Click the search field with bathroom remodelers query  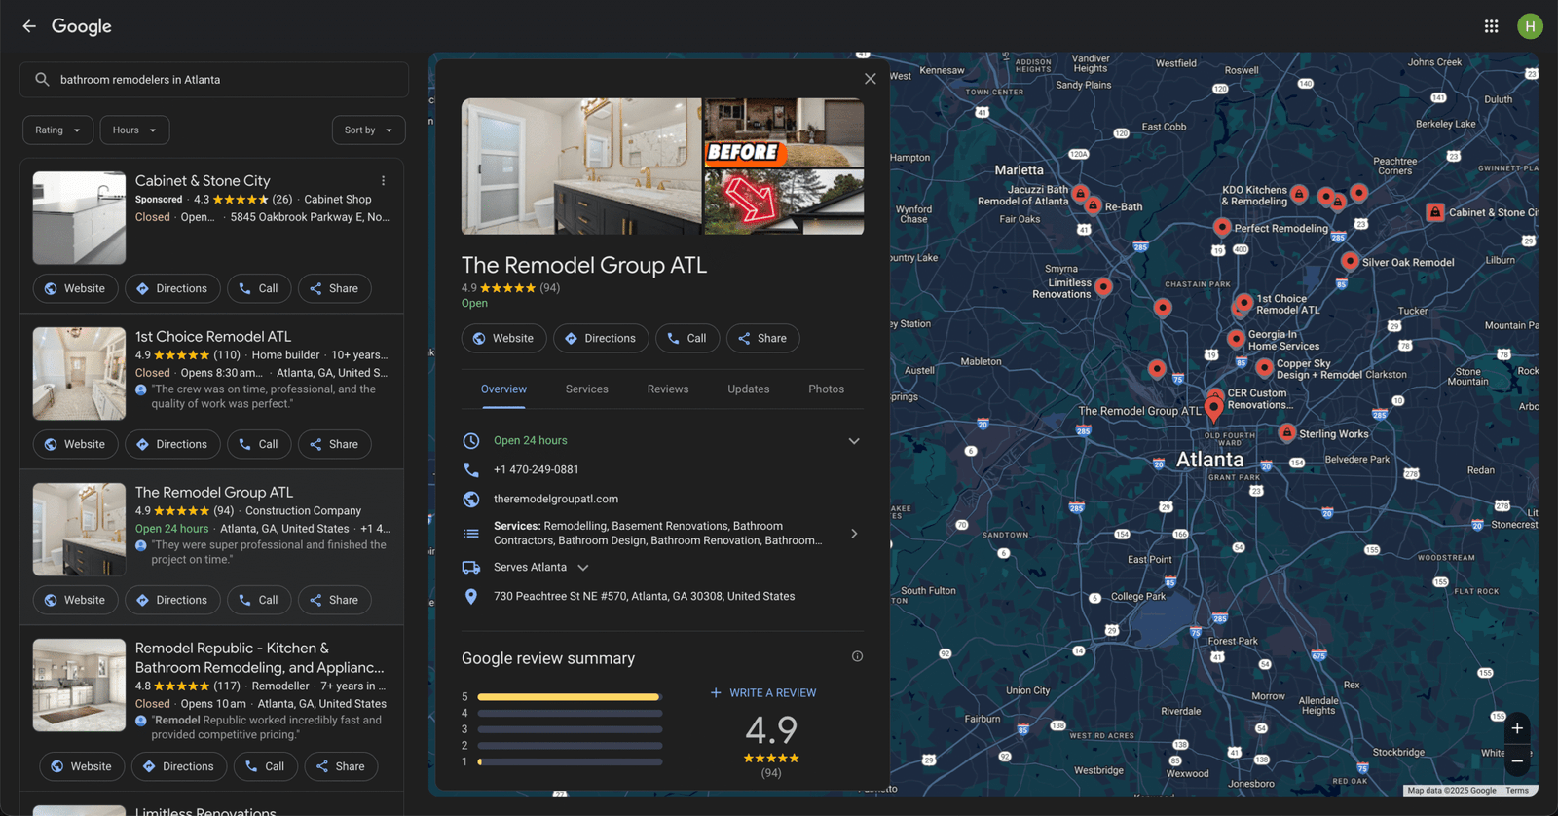tap(214, 80)
